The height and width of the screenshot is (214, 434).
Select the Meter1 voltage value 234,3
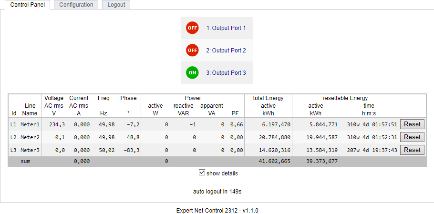tap(57, 124)
